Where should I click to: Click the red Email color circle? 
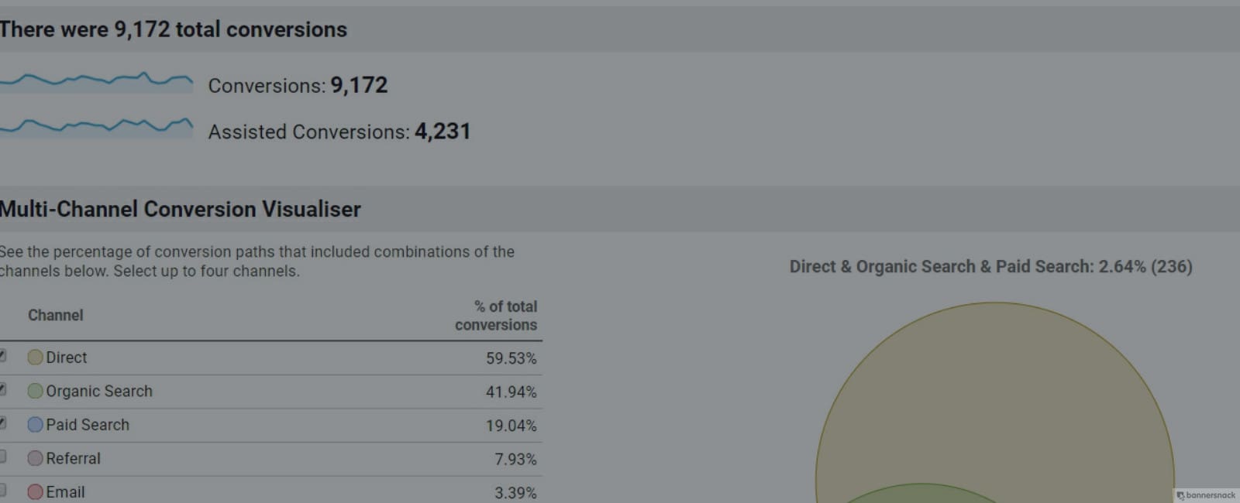tap(35, 491)
